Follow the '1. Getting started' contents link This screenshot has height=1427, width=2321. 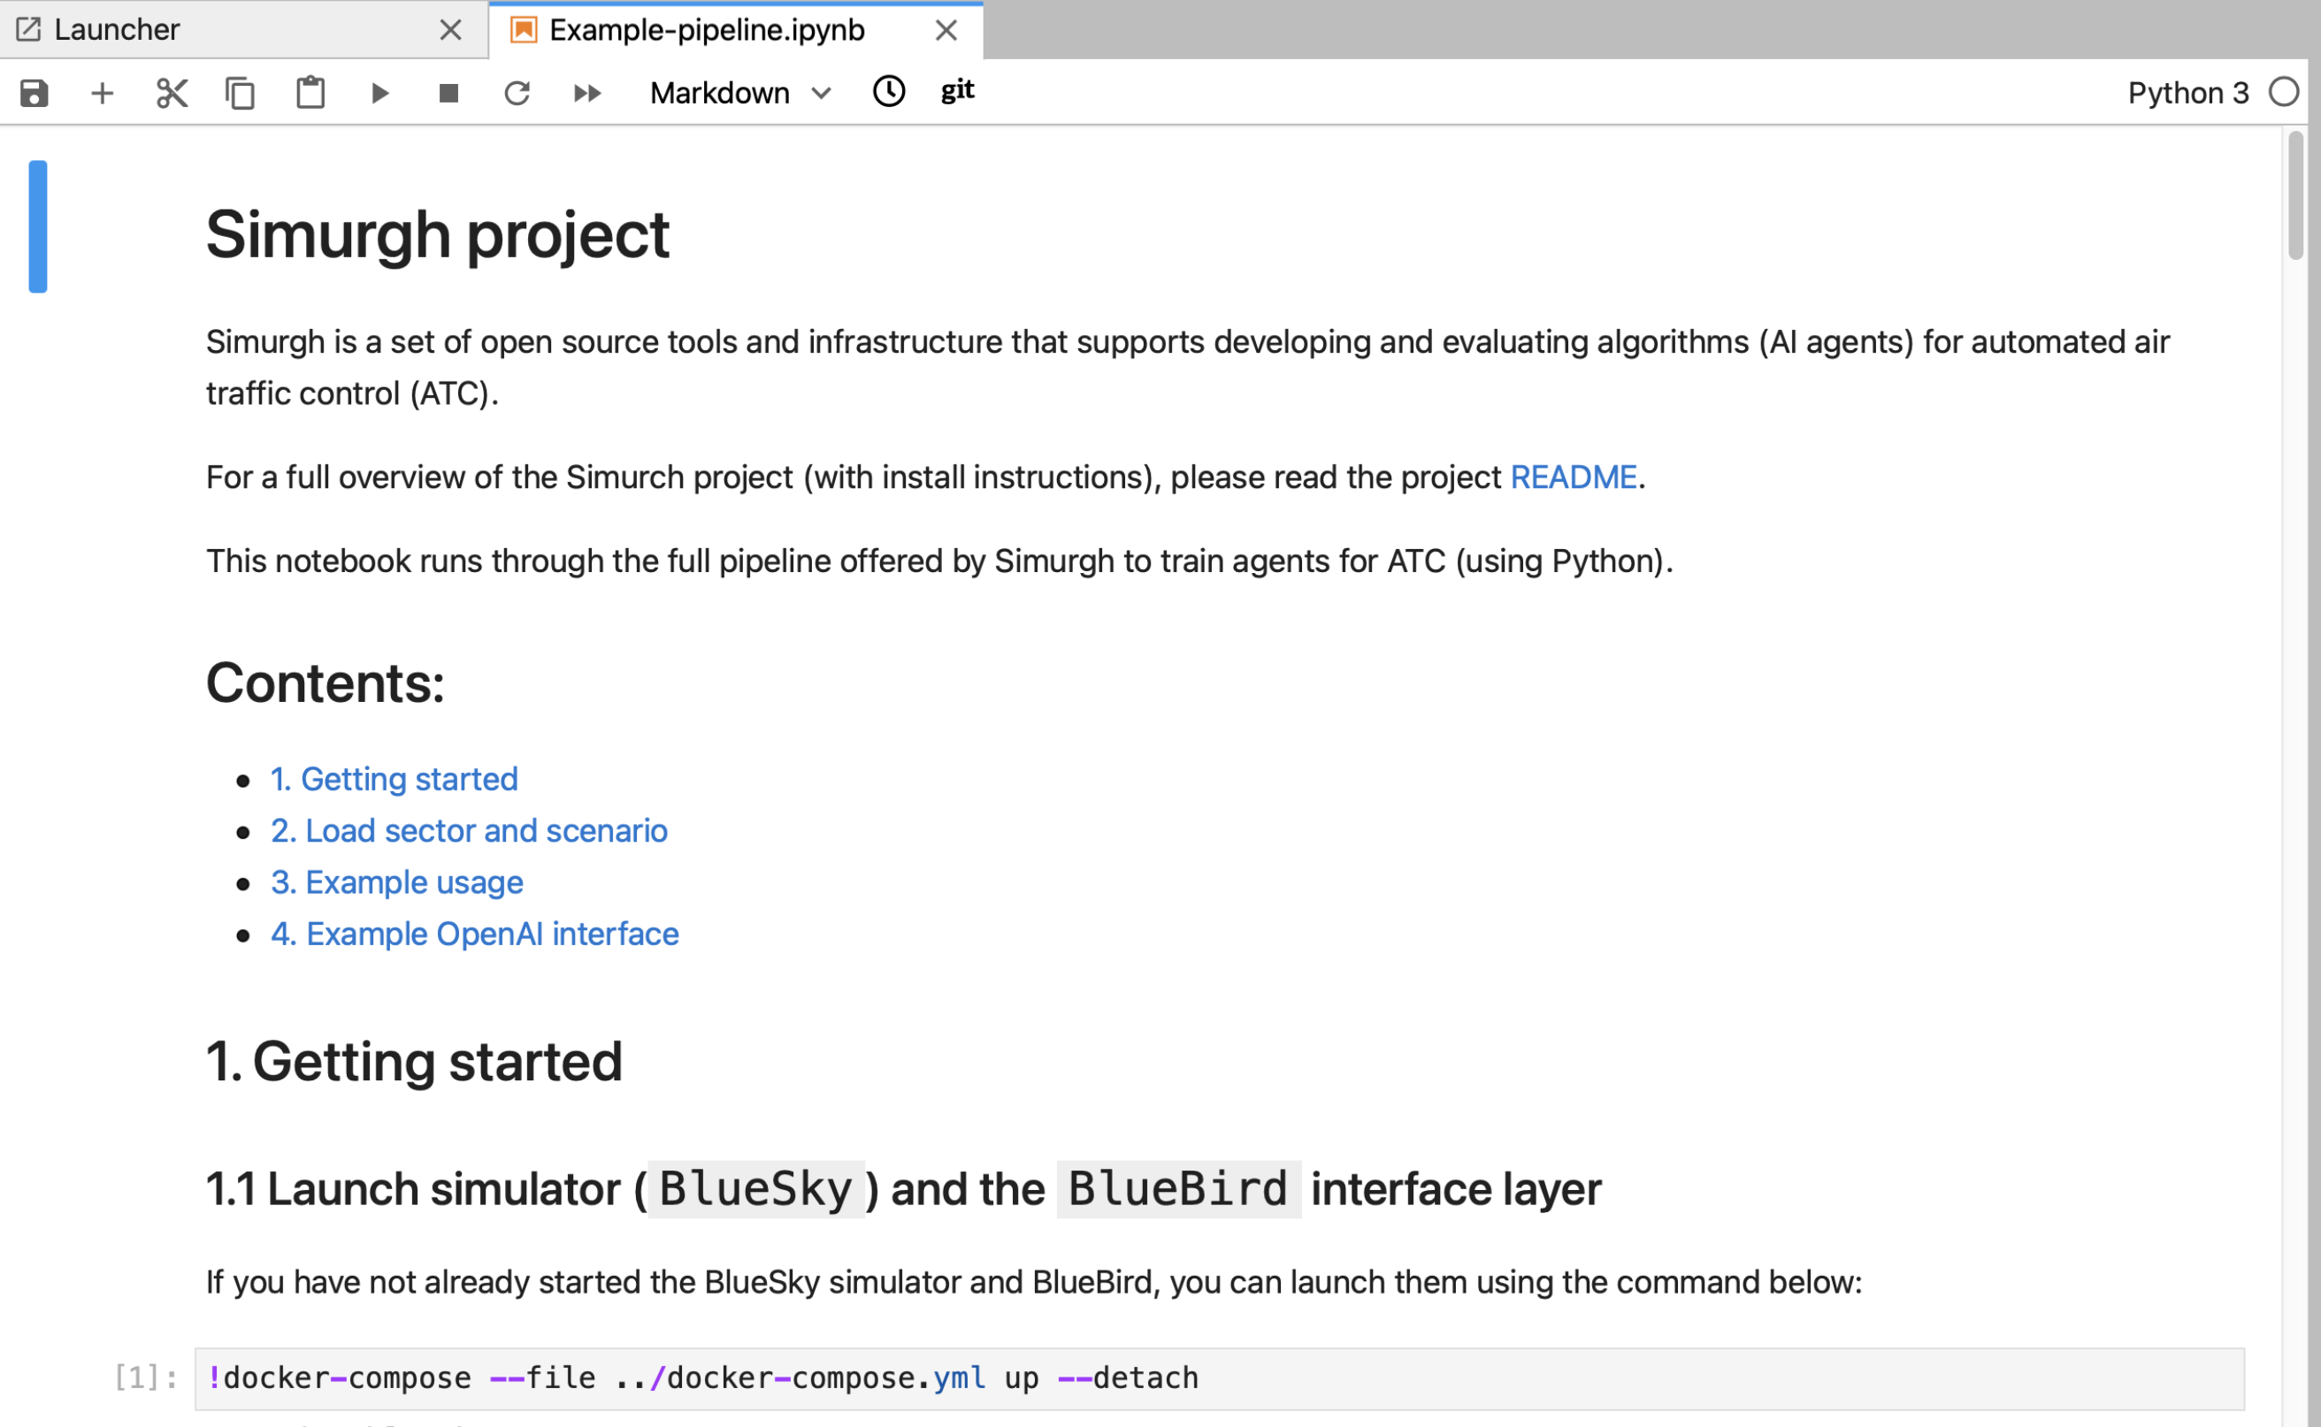pos(394,779)
